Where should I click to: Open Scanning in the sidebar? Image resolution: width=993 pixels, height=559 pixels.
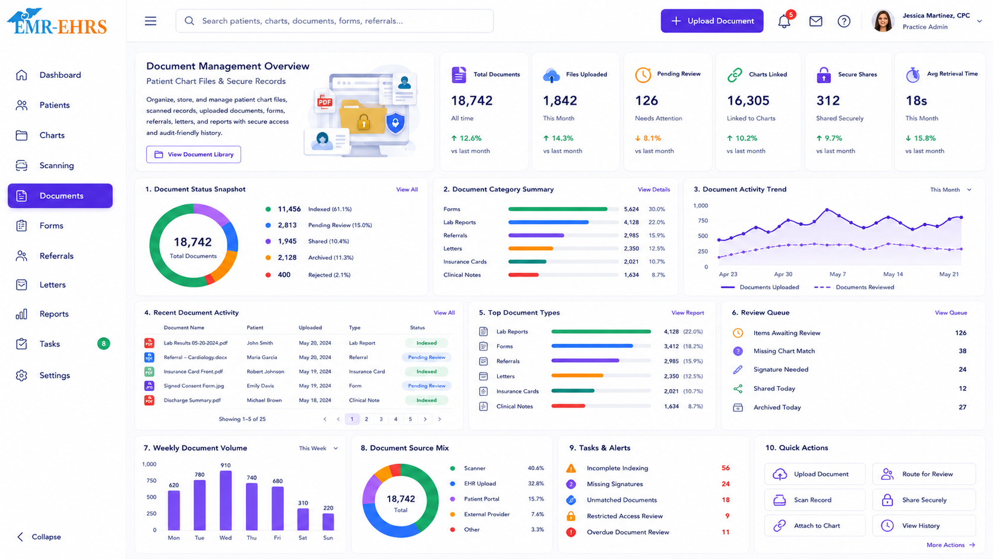(x=60, y=166)
